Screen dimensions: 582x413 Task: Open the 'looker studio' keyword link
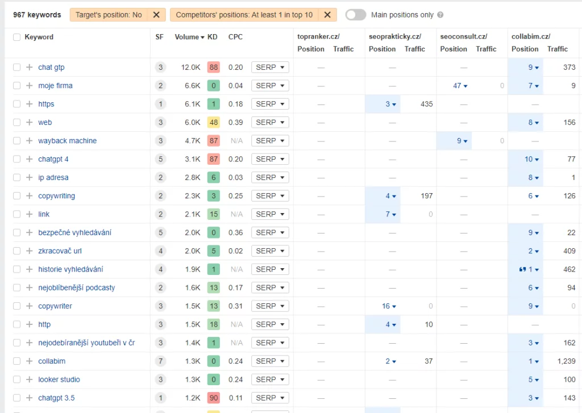pos(59,379)
